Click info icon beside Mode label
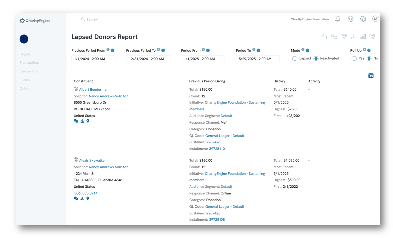This screenshot has width=393, height=238. click(303, 50)
